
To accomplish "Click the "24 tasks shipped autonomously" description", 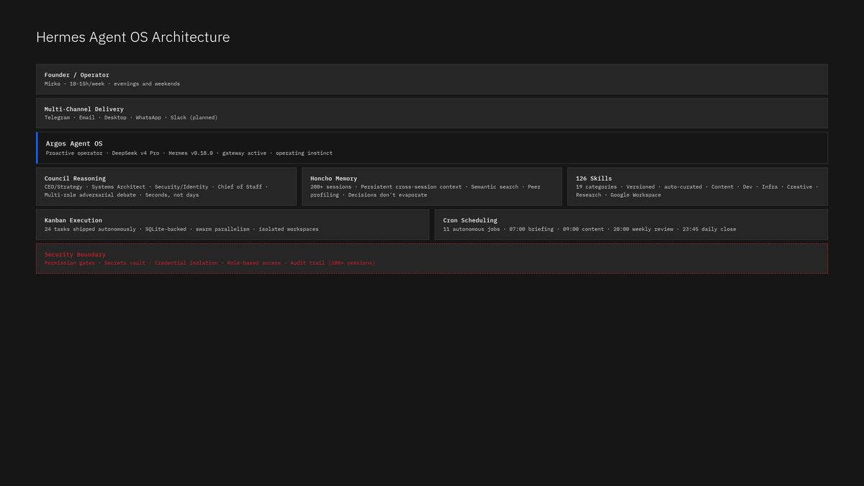I will coord(181,229).
